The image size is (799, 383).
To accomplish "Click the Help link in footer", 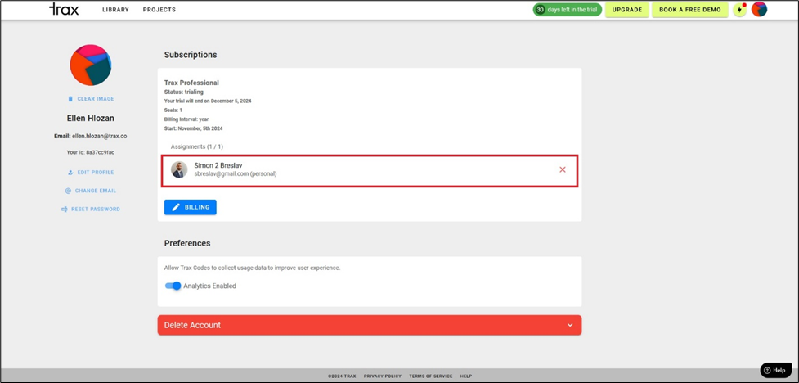I will pyautogui.click(x=466, y=376).
